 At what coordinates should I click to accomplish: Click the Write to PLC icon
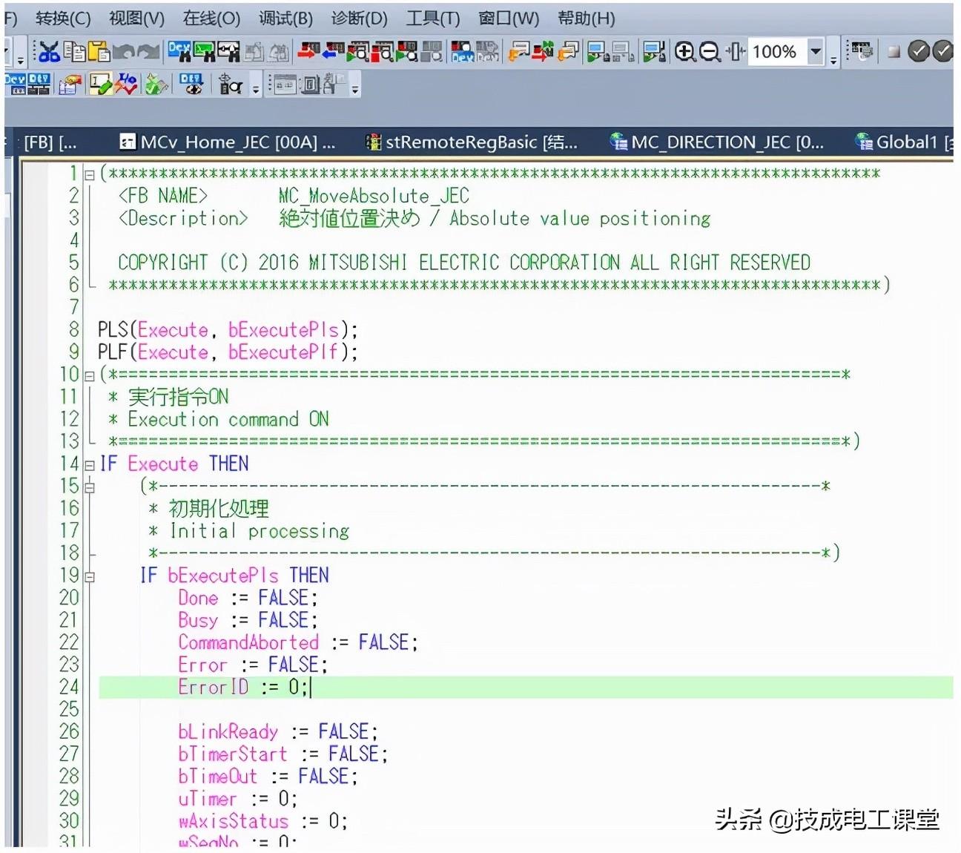pos(307,51)
